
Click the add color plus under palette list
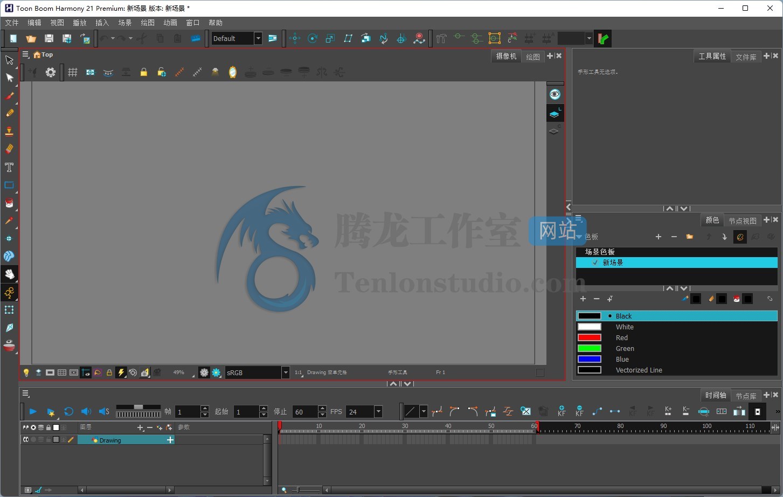point(583,299)
